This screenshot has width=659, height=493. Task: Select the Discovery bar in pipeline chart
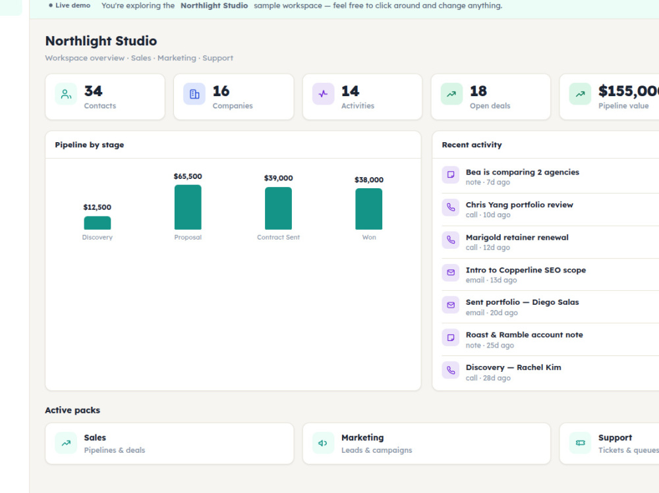pyautogui.click(x=97, y=223)
